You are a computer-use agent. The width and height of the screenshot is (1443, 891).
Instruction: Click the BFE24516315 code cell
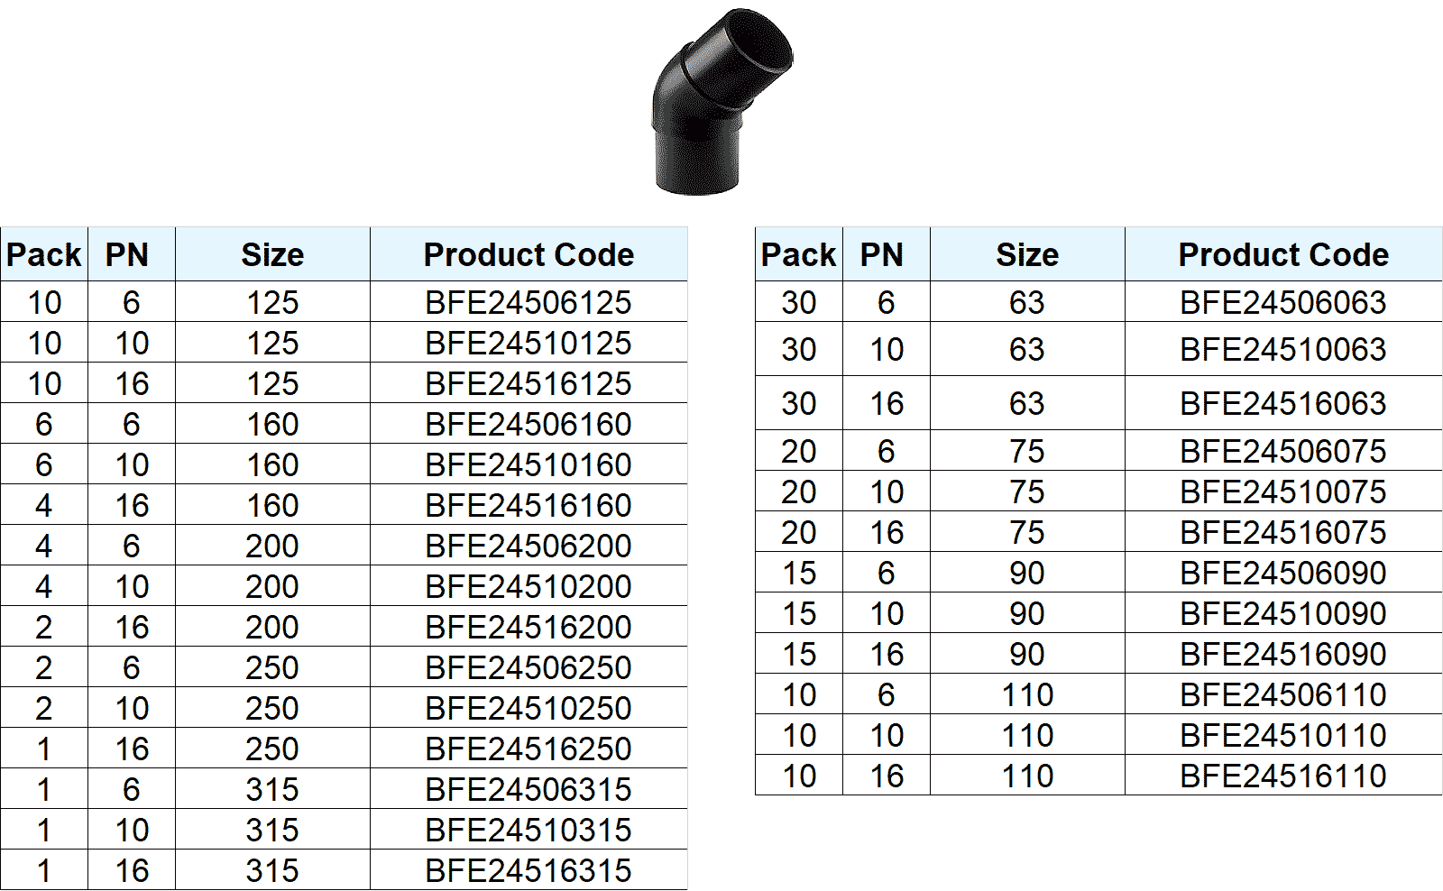coord(528,870)
